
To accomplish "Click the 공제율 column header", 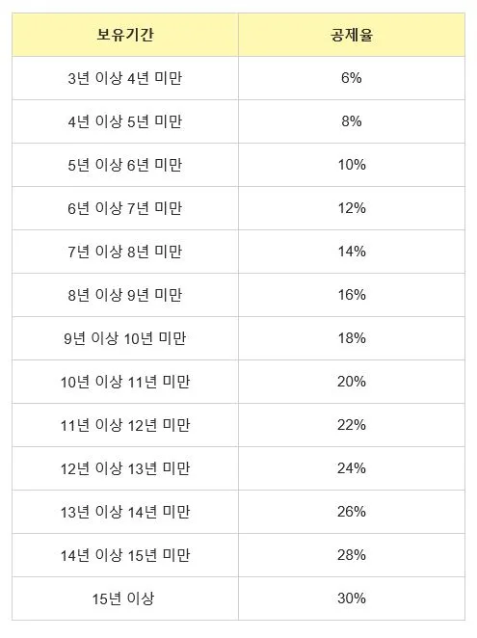I will (x=352, y=35).
